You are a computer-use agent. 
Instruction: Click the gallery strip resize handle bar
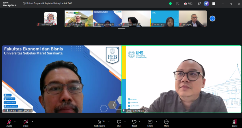coord(122,28)
